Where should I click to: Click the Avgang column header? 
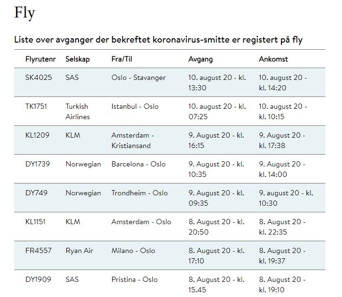pos(201,59)
